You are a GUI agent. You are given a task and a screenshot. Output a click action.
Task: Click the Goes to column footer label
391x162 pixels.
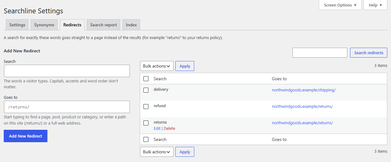279,139
